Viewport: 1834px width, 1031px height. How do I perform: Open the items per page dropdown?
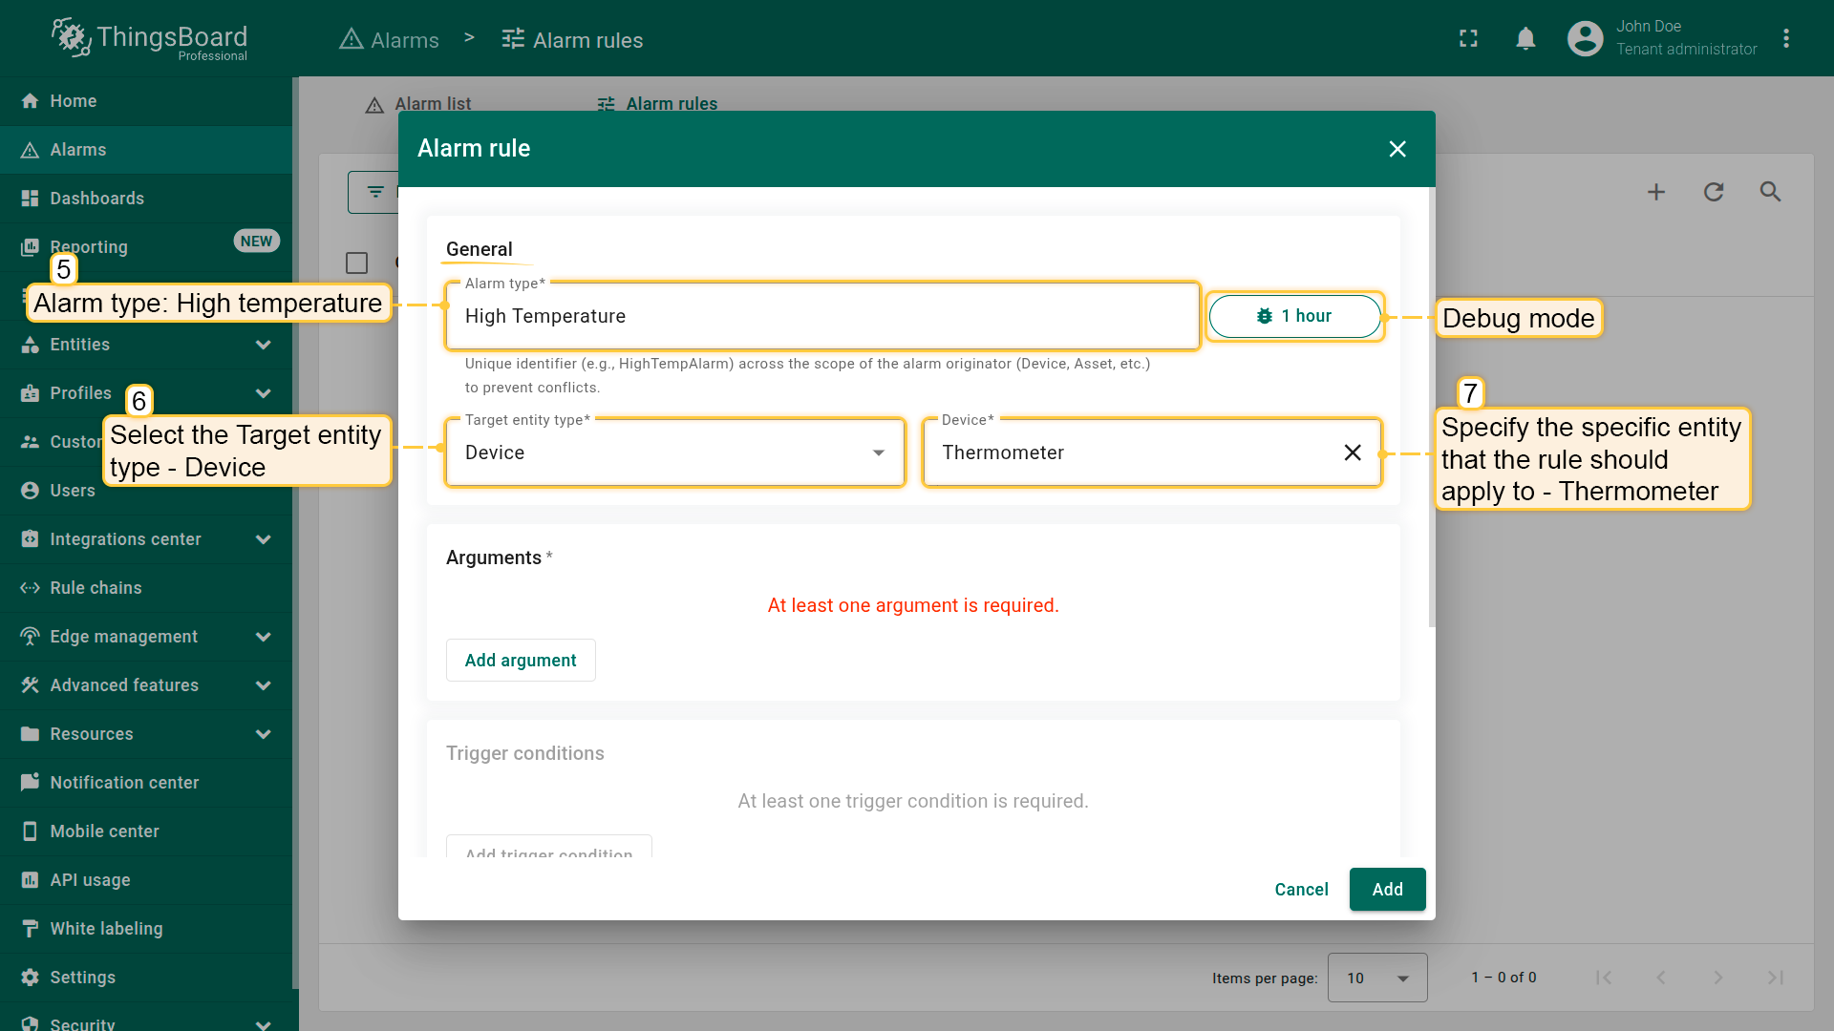[x=1376, y=978]
